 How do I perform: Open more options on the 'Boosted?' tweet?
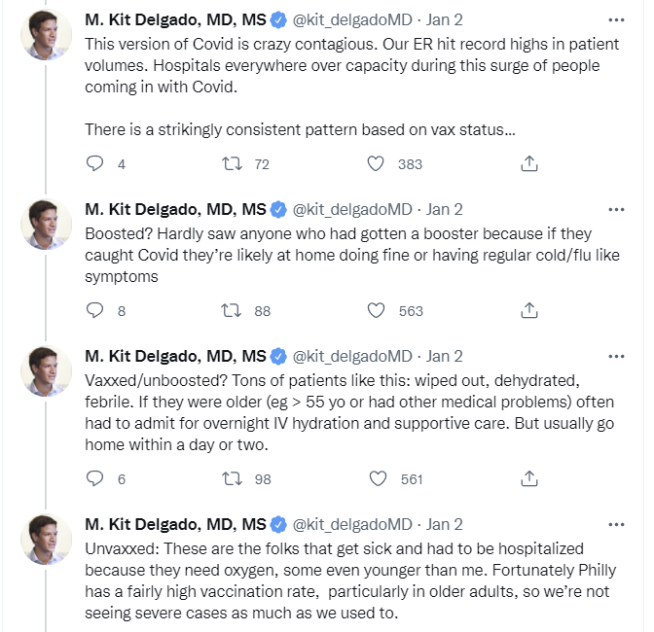click(616, 210)
